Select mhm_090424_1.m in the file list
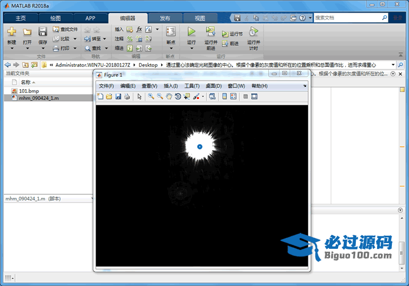 coord(39,98)
